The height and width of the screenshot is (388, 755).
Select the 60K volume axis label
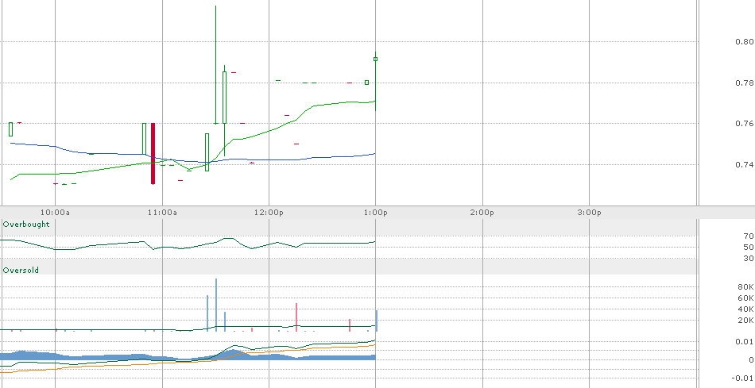(745, 298)
